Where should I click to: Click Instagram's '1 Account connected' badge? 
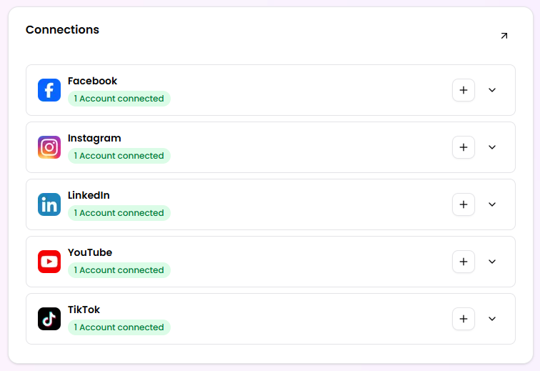[119, 156]
